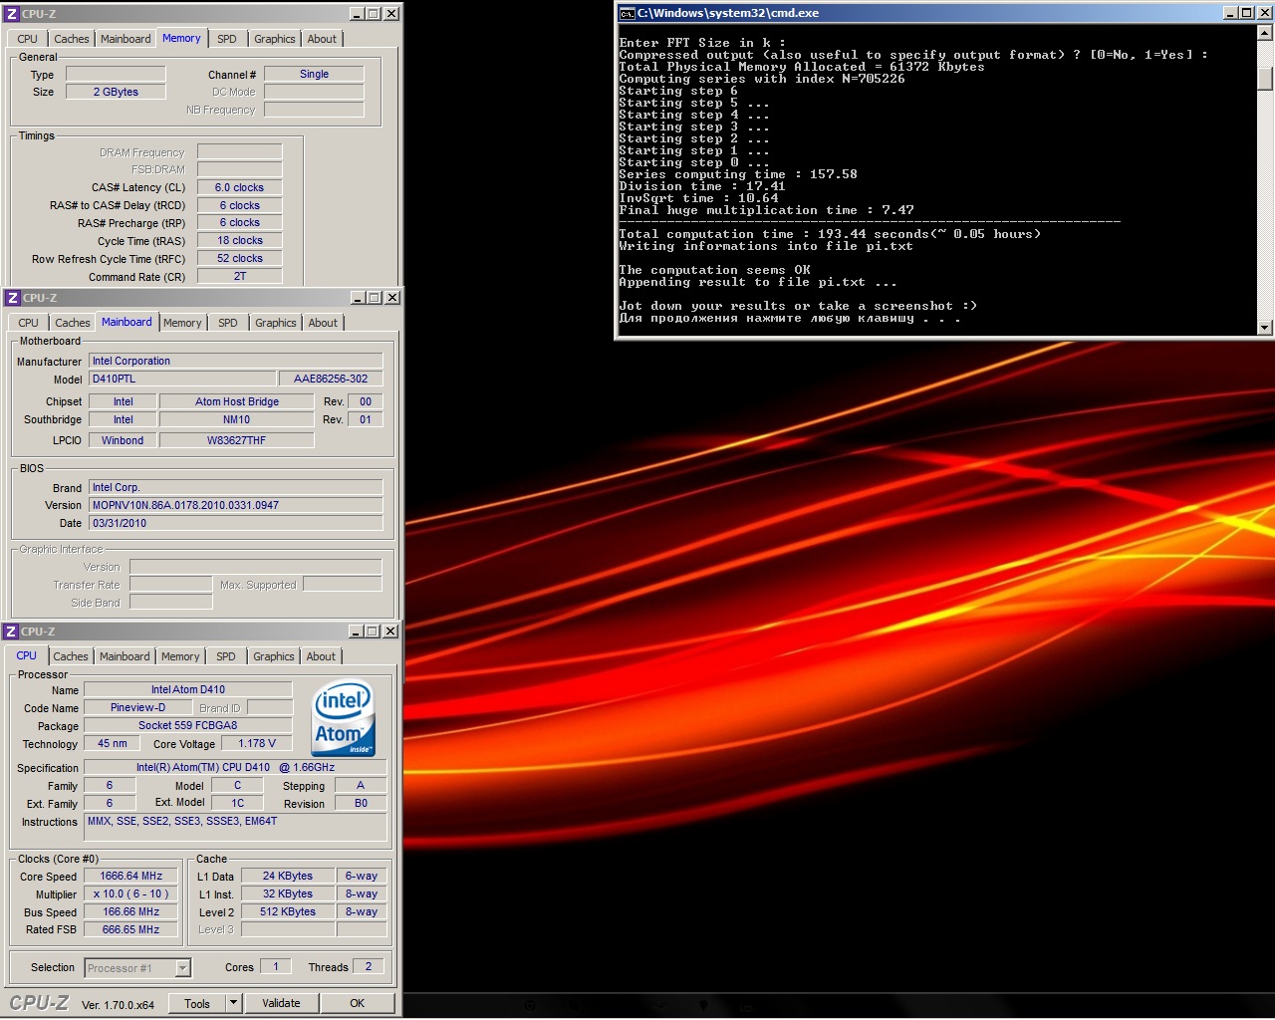Click the package value 'Socket 559 FCBGA8'
Screen dimensions: 1275x1020
coord(188,725)
